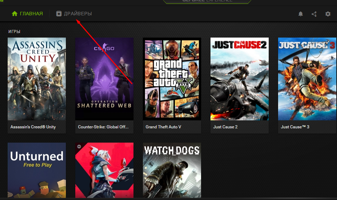The height and width of the screenshot is (200, 337).
Task: Open Just Cause 2 cover art
Action: point(239,79)
